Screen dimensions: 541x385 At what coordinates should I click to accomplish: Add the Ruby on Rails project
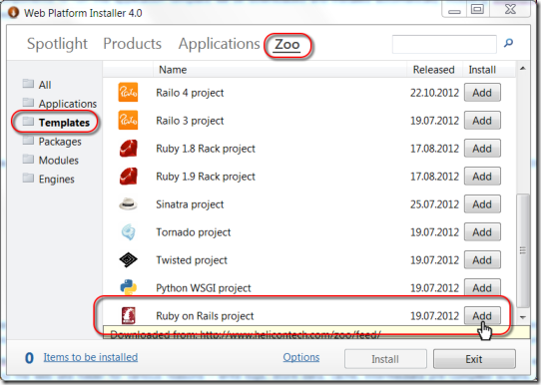pos(482,316)
